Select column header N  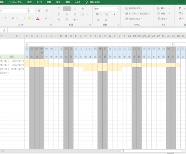[x=66, y=36]
